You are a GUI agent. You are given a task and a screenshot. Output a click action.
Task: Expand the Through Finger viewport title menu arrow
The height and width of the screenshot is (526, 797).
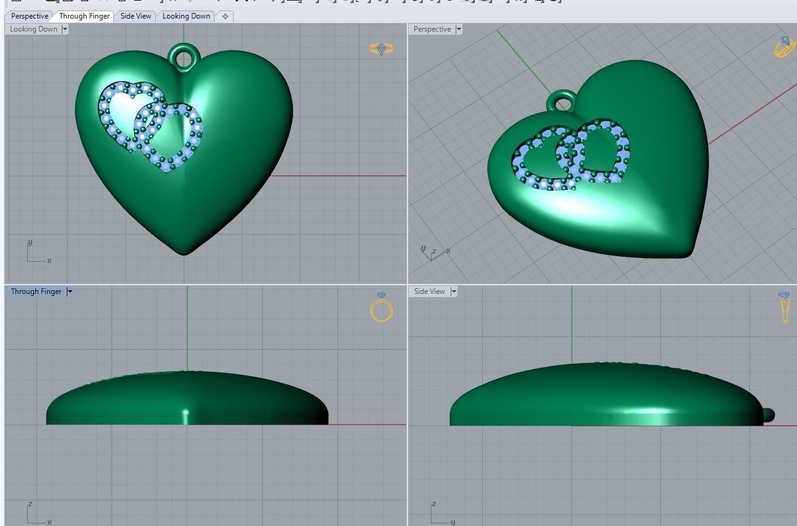69,291
